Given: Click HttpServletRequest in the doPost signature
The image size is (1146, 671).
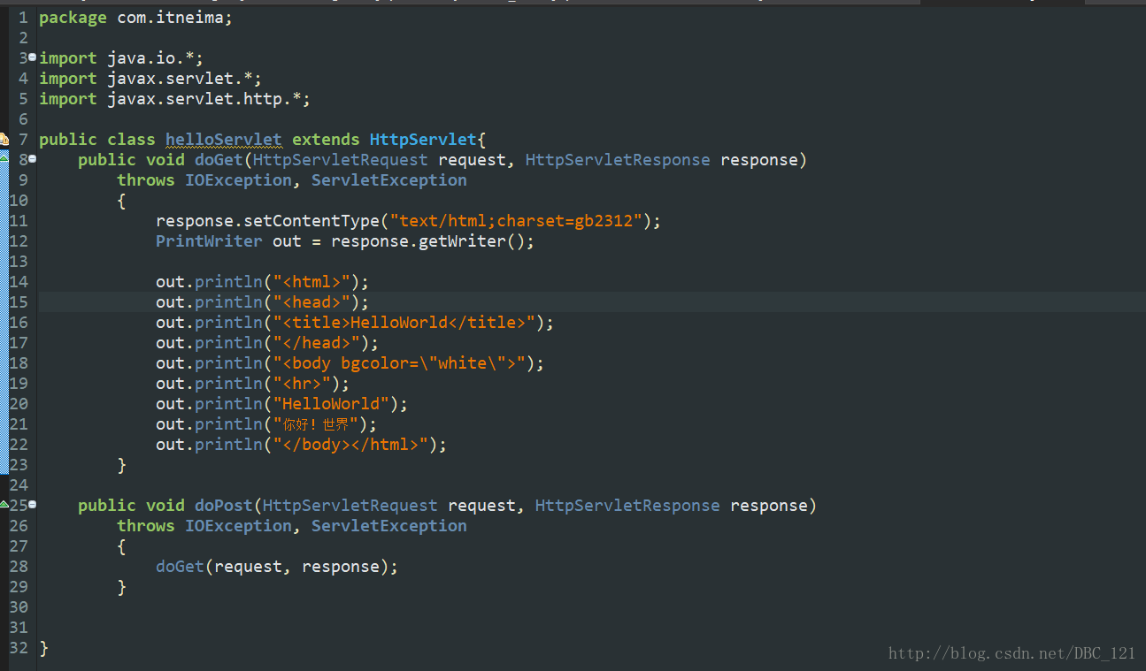Looking at the screenshot, I should (350, 506).
